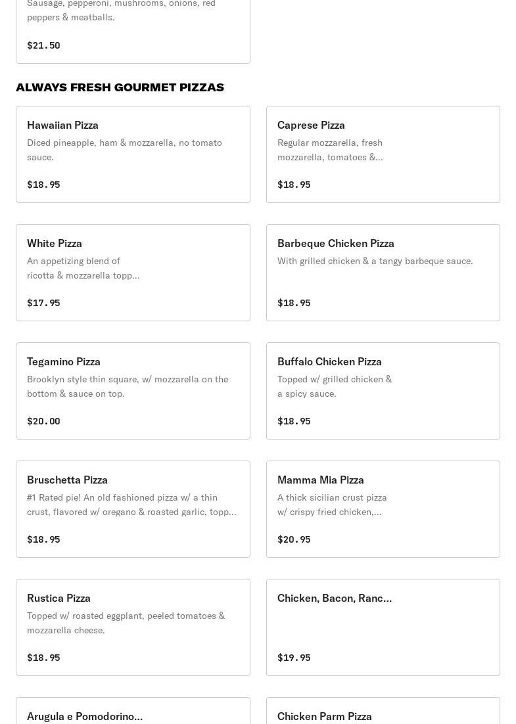The height and width of the screenshot is (724, 516).
Task: Open the White Pizza item
Action: pyautogui.click(x=133, y=273)
